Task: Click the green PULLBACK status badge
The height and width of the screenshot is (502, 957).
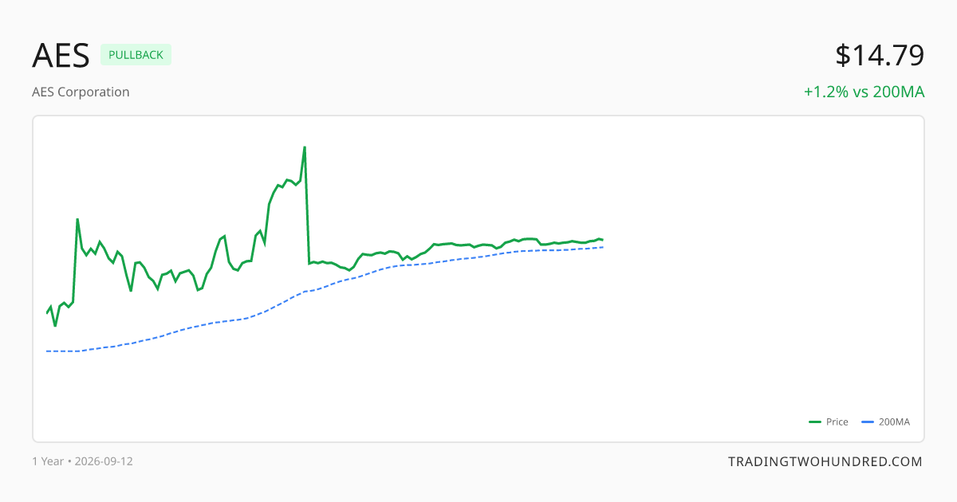Action: (136, 55)
